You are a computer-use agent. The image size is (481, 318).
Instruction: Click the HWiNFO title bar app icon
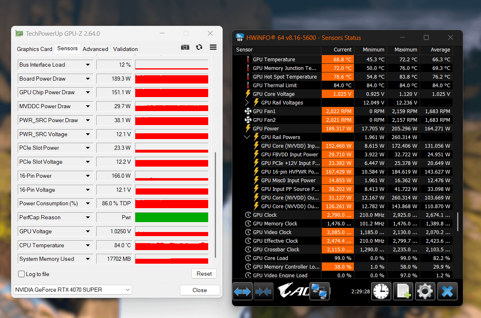239,37
